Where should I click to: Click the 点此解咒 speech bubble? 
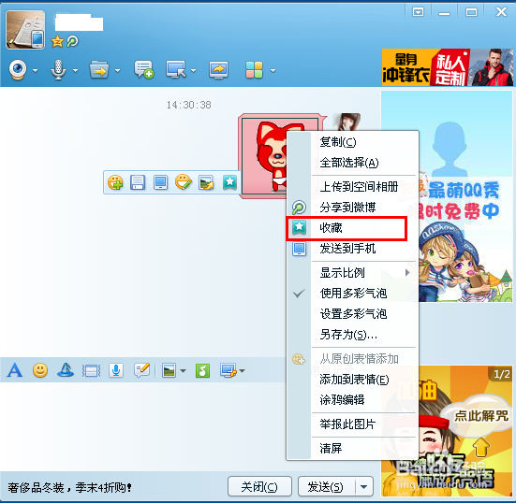[481, 416]
